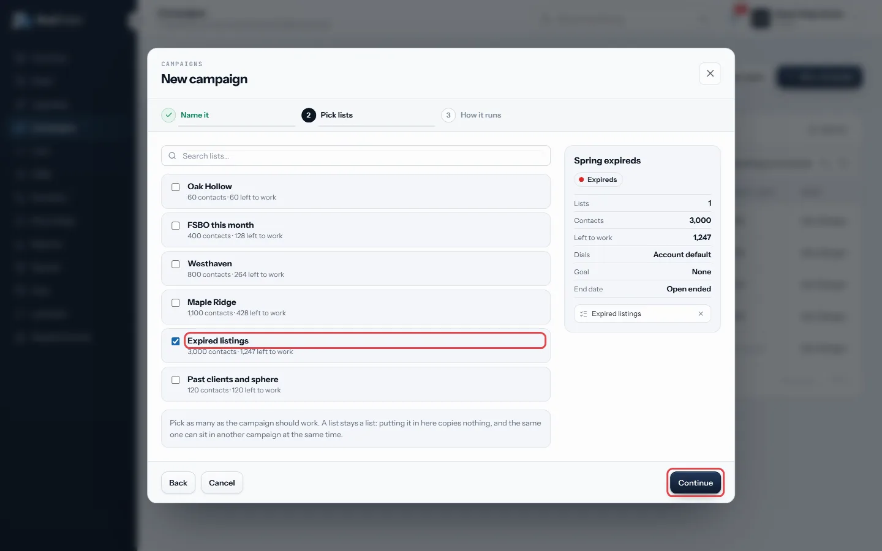Check the FSBO this month checkbox

pyautogui.click(x=176, y=225)
